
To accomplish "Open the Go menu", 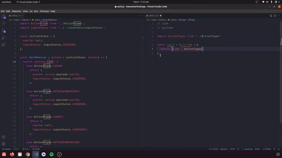I will (31, 11).
